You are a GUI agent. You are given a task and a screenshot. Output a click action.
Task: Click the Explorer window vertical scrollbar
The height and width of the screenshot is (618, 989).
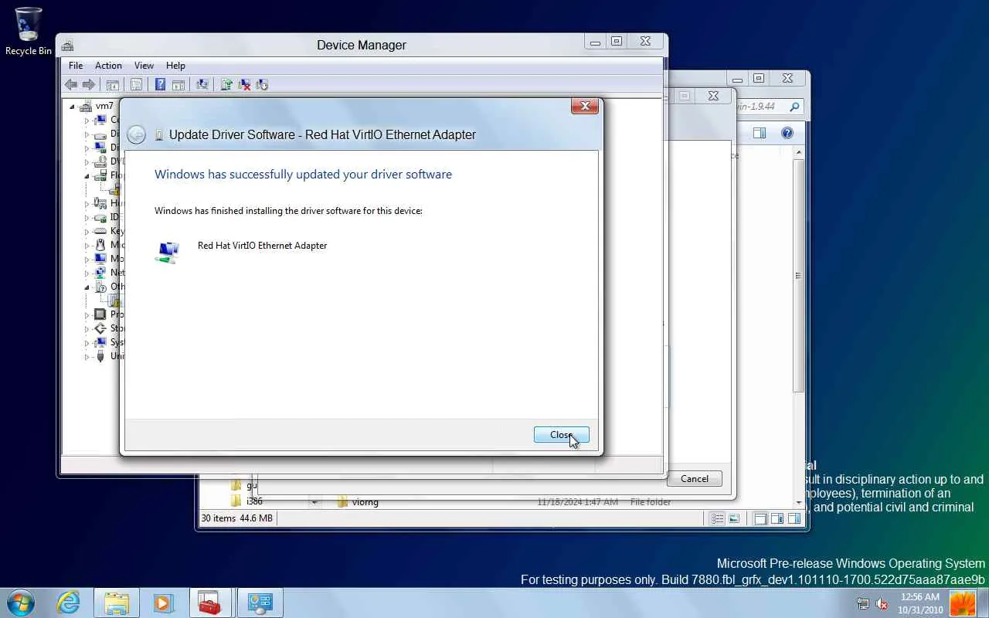(799, 276)
